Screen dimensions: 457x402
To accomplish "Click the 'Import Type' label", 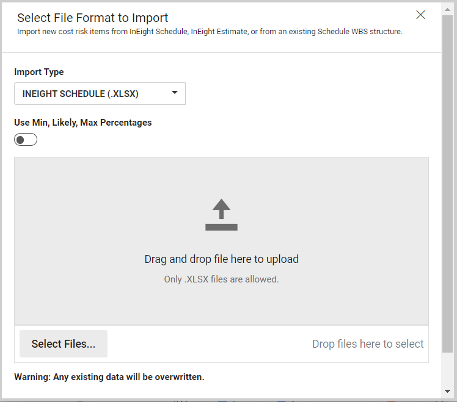I will 38,72.
